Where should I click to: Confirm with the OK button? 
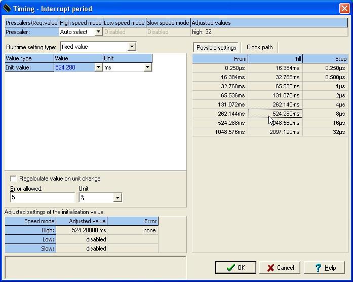tap(236, 268)
